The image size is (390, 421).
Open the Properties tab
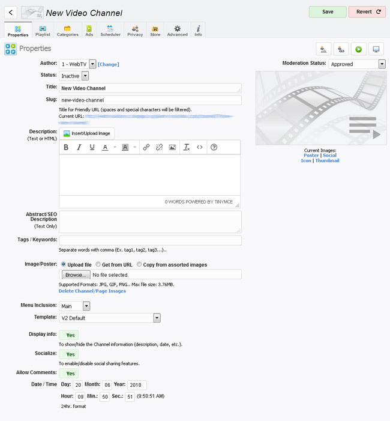[x=18, y=30]
